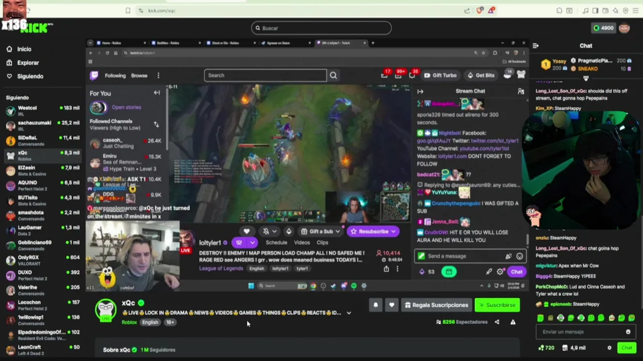
Task: Expand the xQc stream title chevron
Action: pos(349,313)
